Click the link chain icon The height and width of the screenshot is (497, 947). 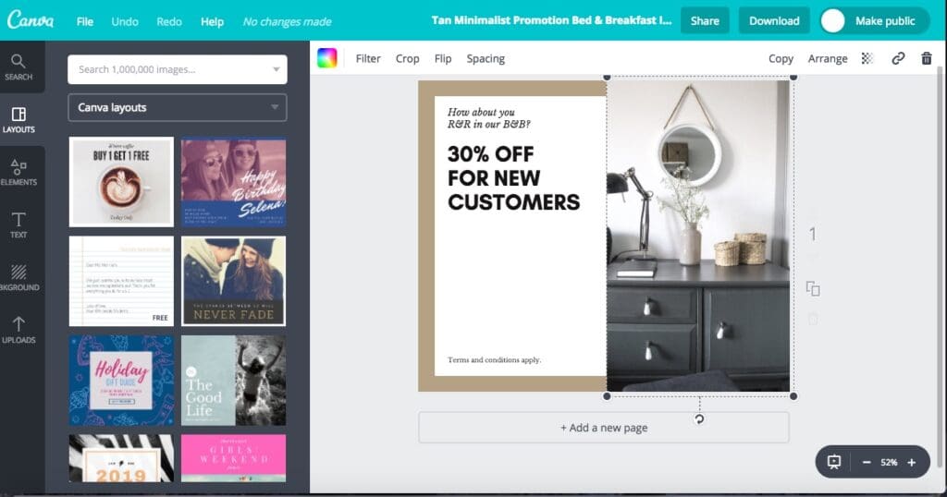tap(897, 58)
